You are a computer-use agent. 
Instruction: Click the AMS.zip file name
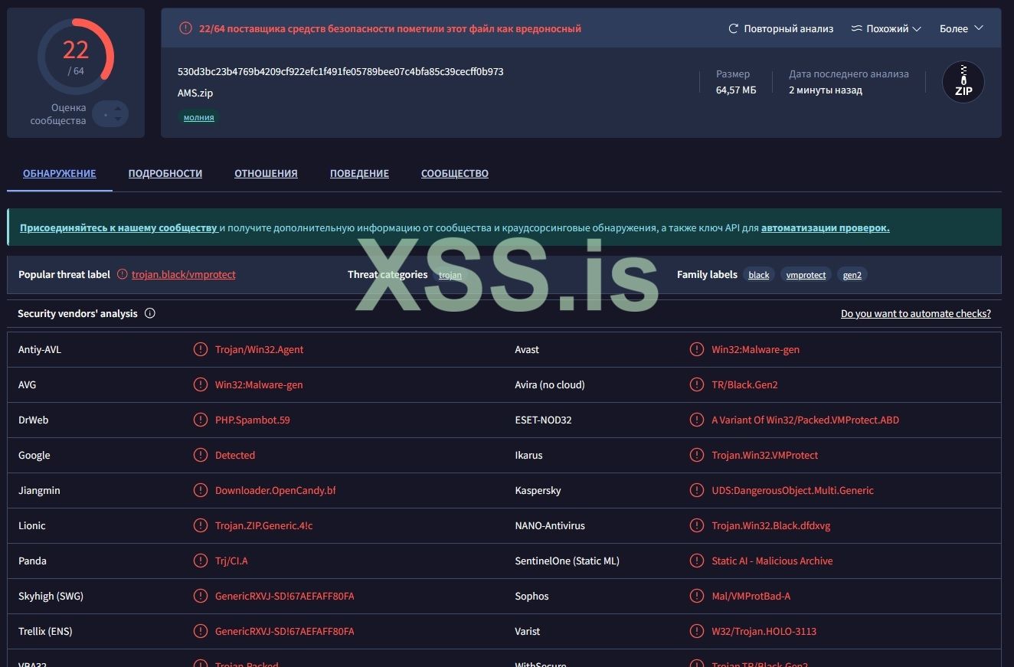(x=195, y=93)
